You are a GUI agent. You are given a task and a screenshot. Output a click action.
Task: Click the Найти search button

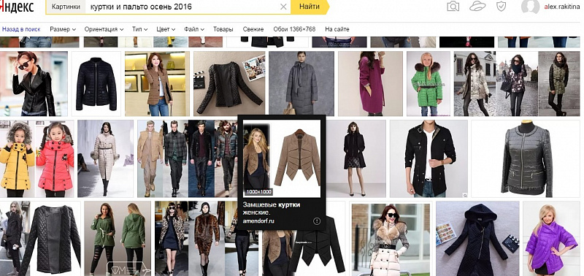(x=310, y=7)
